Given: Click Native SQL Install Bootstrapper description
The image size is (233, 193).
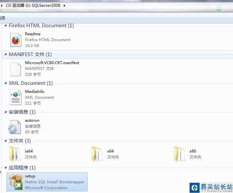Looking at the screenshot, I should (55, 182).
